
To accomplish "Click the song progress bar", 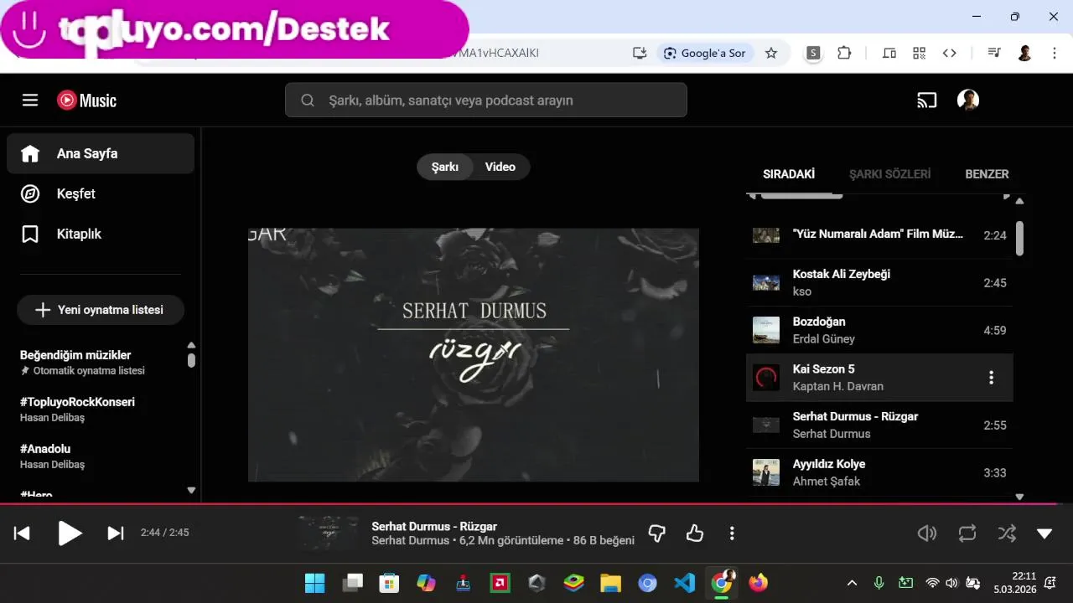I will [x=536, y=503].
